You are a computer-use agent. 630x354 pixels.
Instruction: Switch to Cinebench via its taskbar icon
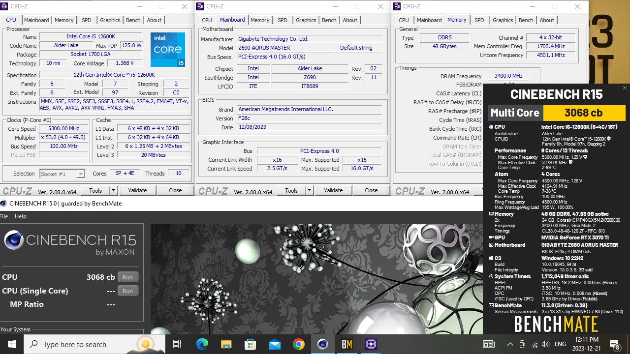coord(322,344)
